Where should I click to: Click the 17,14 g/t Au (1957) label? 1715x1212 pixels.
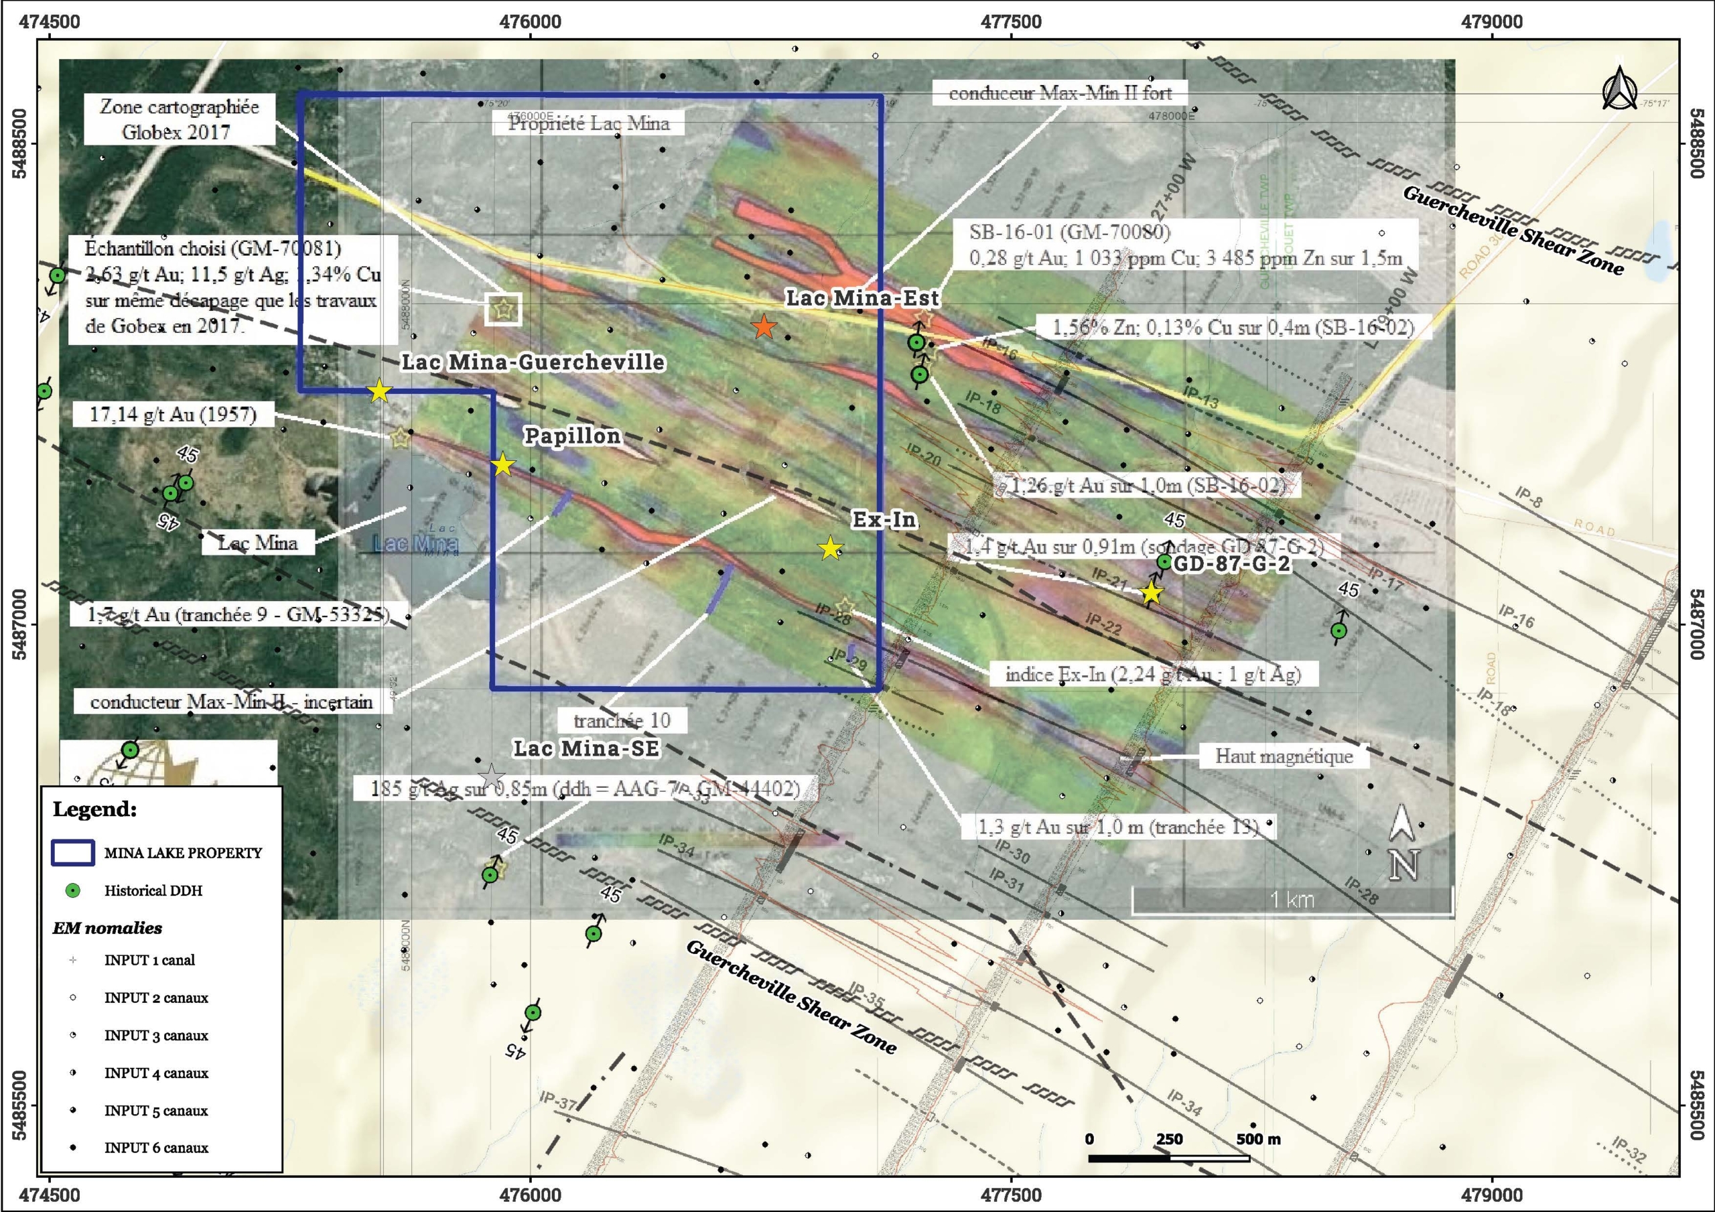(x=173, y=414)
